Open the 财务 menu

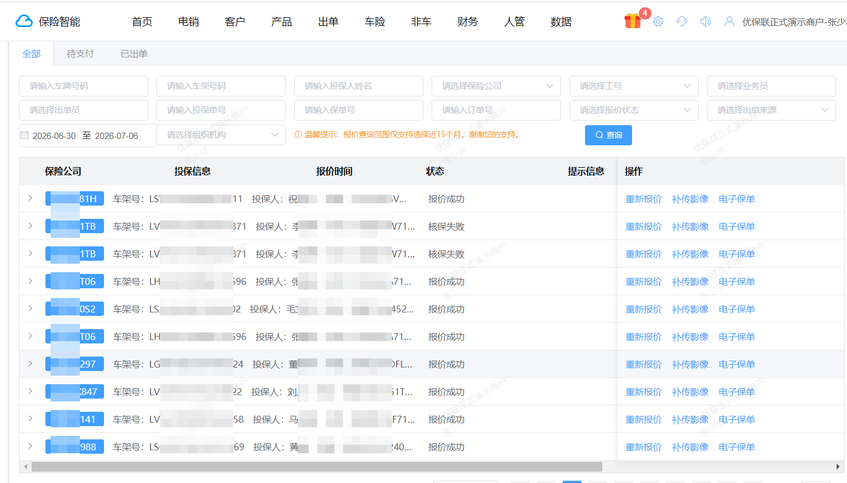click(468, 22)
